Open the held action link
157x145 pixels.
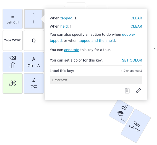[x=64, y=26]
